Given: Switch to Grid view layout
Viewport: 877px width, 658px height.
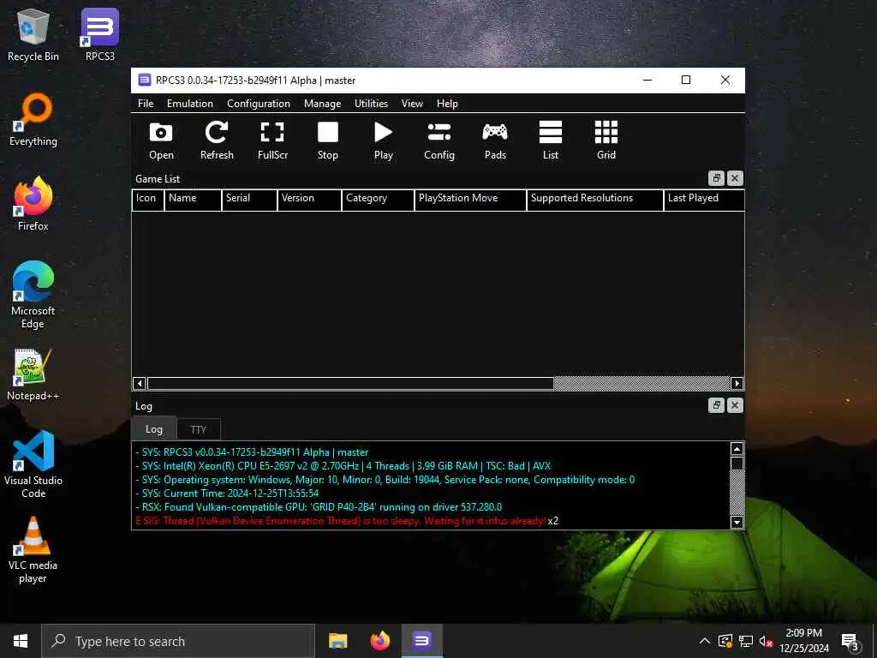Looking at the screenshot, I should (606, 141).
